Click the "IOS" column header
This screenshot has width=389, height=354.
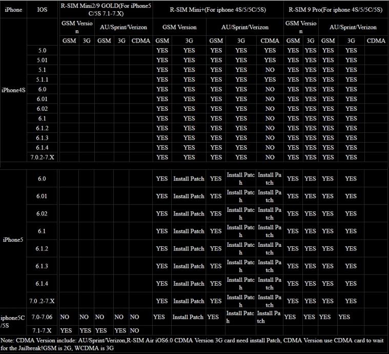[x=42, y=10]
